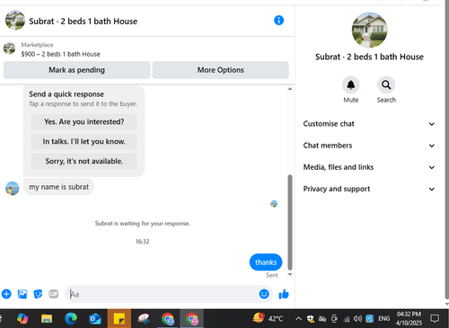
Task: Switch to the second Chrome taskbar window
Action: click(192, 318)
